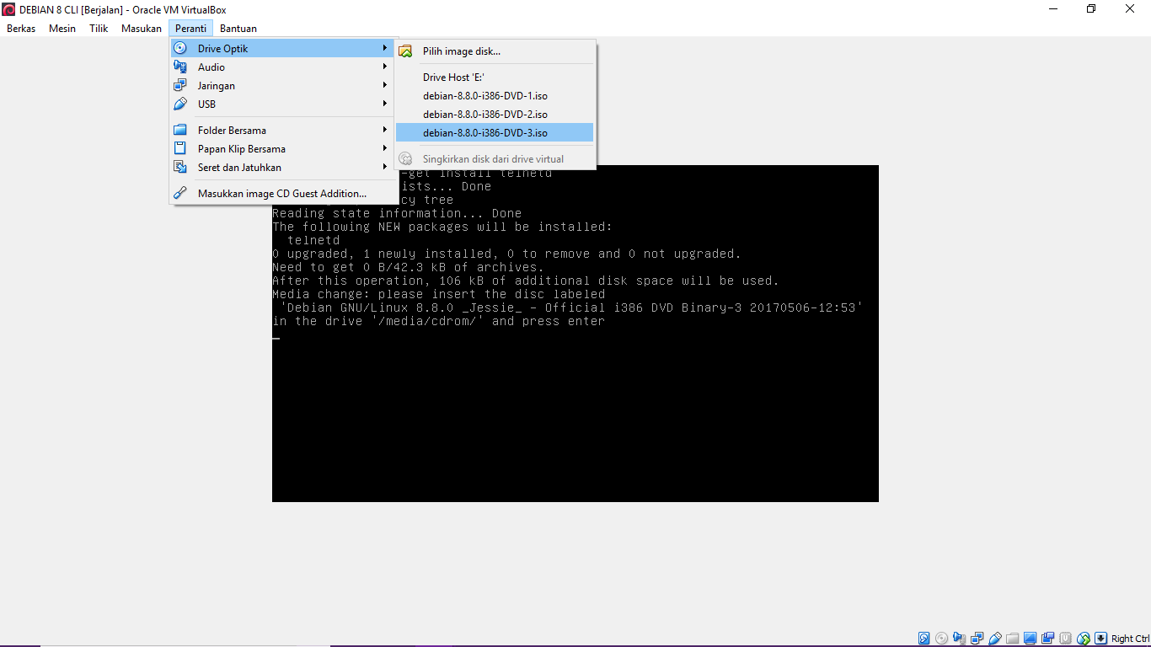Mount debian-8.8.0-i386-DVD-3.iso
Viewport: 1151px width, 647px height.
(x=495, y=132)
